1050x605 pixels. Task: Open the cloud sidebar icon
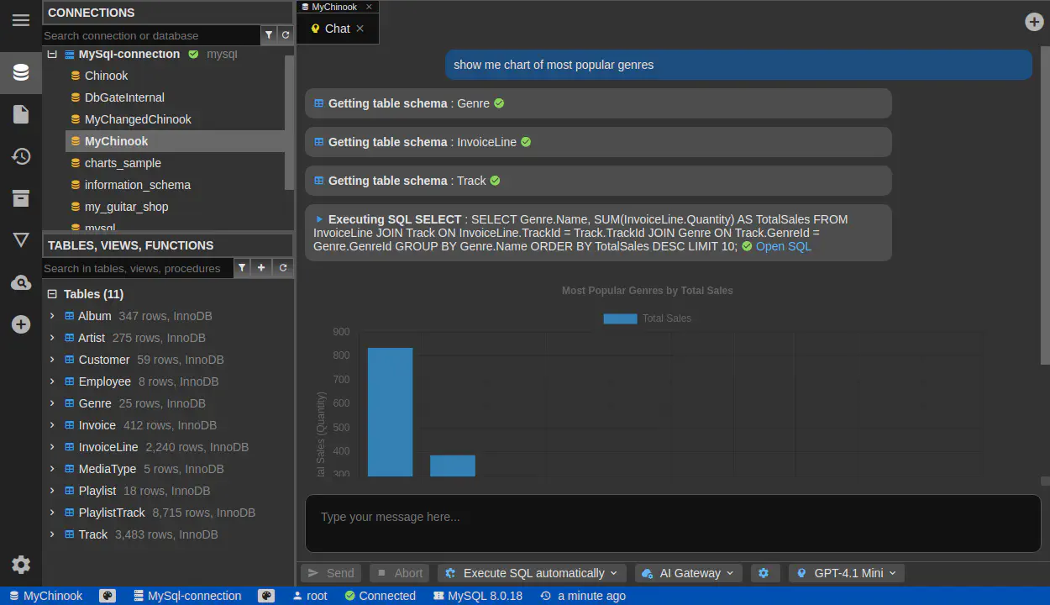click(x=21, y=283)
